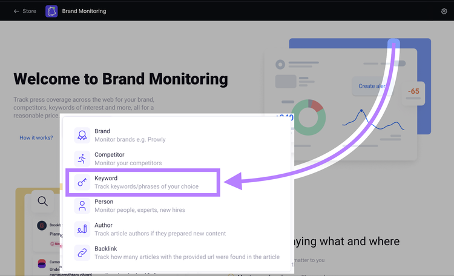Click the Backlink chain icon

82,252
